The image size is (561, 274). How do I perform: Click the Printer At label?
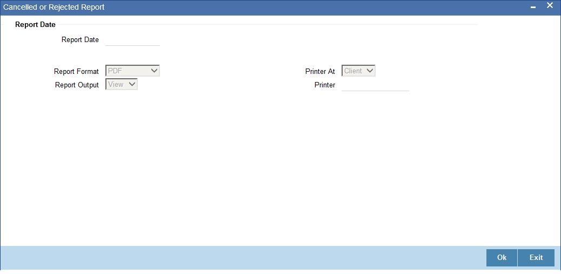(x=320, y=71)
